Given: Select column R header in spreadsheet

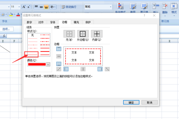Looking at the screenshot, I should [x=169, y=41].
